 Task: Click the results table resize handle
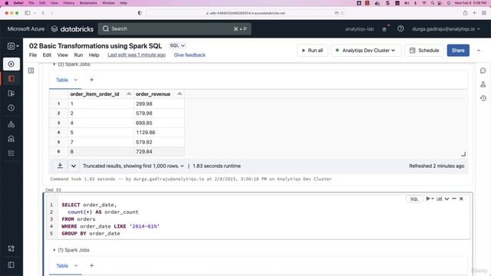(463, 153)
